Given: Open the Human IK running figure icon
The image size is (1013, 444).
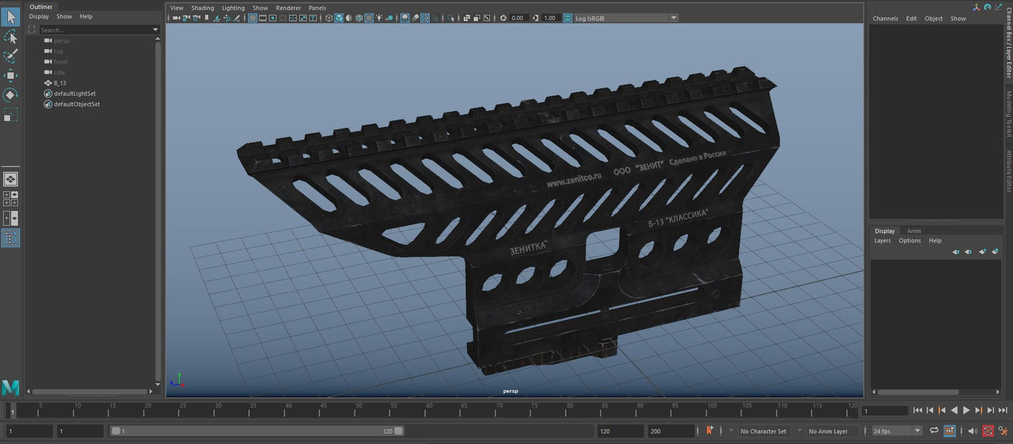Looking at the screenshot, I should pos(1003,431).
